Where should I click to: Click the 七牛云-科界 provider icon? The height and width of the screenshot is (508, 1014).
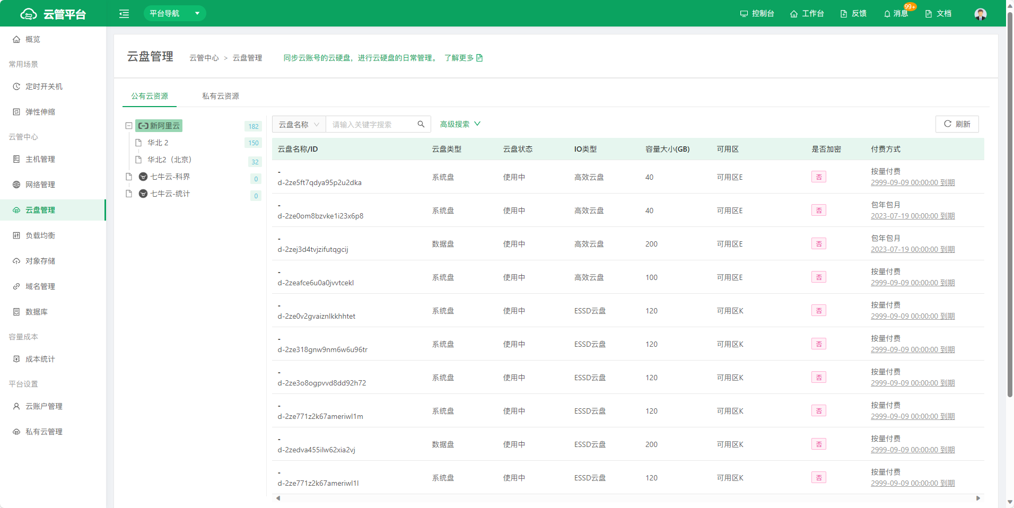(143, 177)
